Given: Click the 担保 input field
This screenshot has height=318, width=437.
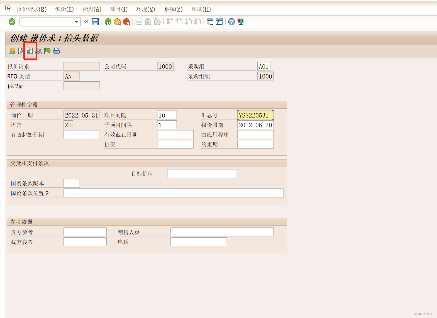Looking at the screenshot, I should pyautogui.click(x=175, y=145).
